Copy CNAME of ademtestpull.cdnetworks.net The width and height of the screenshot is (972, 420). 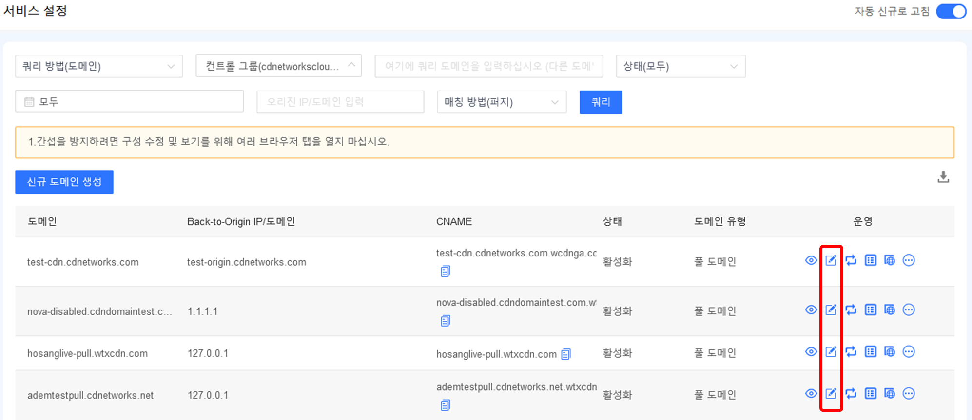446,405
